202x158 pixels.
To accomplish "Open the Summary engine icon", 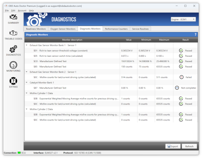I will tap(13, 17).
